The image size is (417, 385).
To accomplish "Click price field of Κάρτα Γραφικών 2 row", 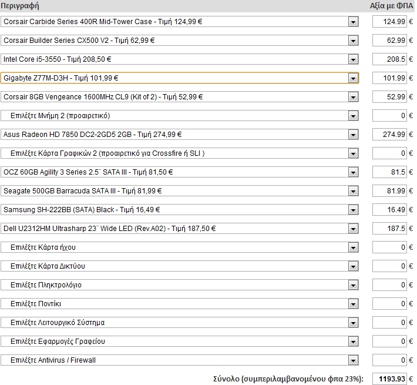I will tap(389, 153).
